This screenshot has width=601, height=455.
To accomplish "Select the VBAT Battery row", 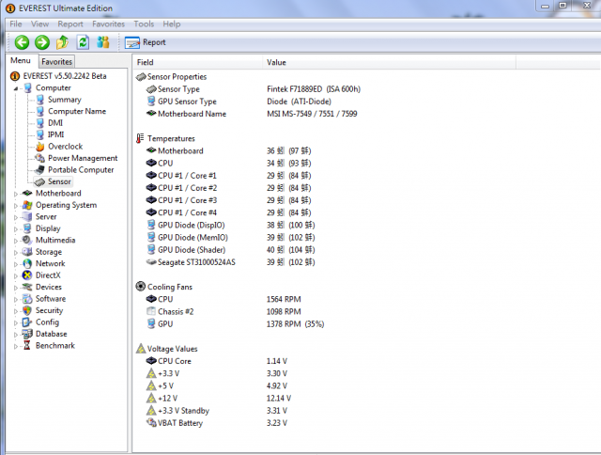I will point(217,423).
